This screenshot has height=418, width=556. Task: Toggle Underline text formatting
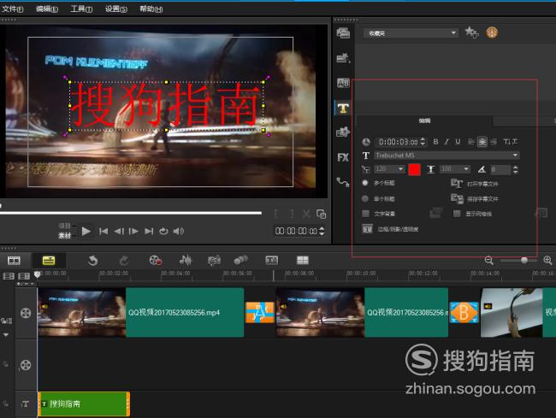pyautogui.click(x=458, y=142)
